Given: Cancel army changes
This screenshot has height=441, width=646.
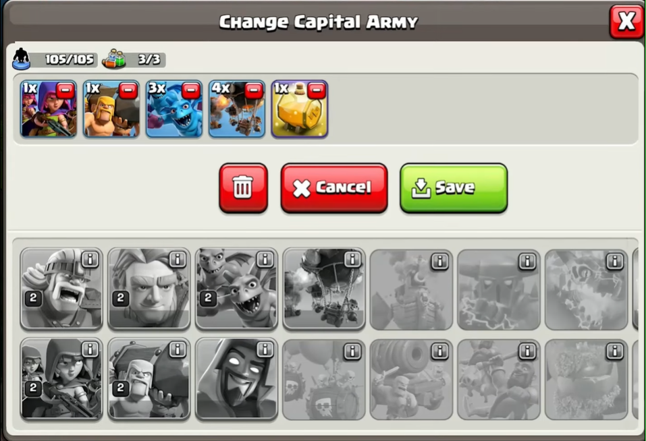Looking at the screenshot, I should coord(334,188).
